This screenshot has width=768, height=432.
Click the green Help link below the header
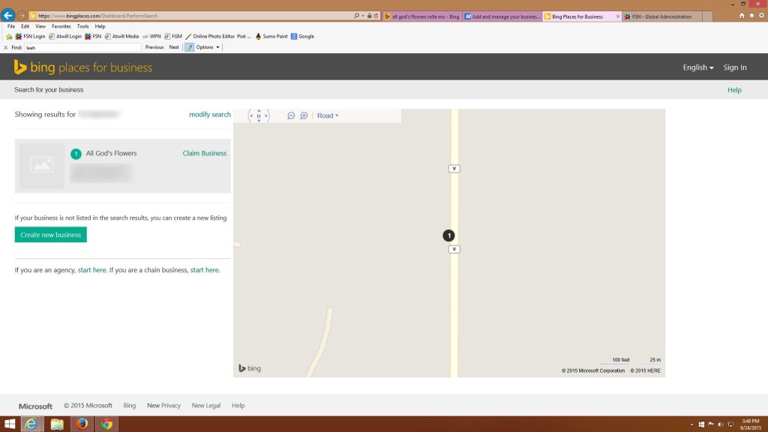[734, 90]
